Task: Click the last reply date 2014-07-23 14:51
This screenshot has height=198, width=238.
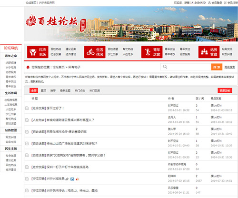Action: click(221, 181)
